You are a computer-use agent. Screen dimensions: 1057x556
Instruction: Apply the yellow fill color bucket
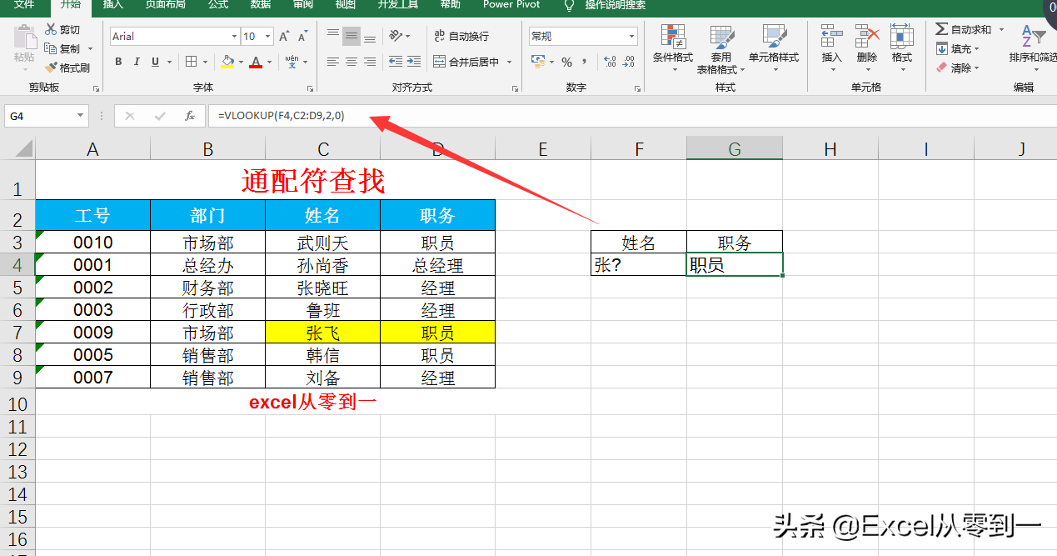pos(228,62)
